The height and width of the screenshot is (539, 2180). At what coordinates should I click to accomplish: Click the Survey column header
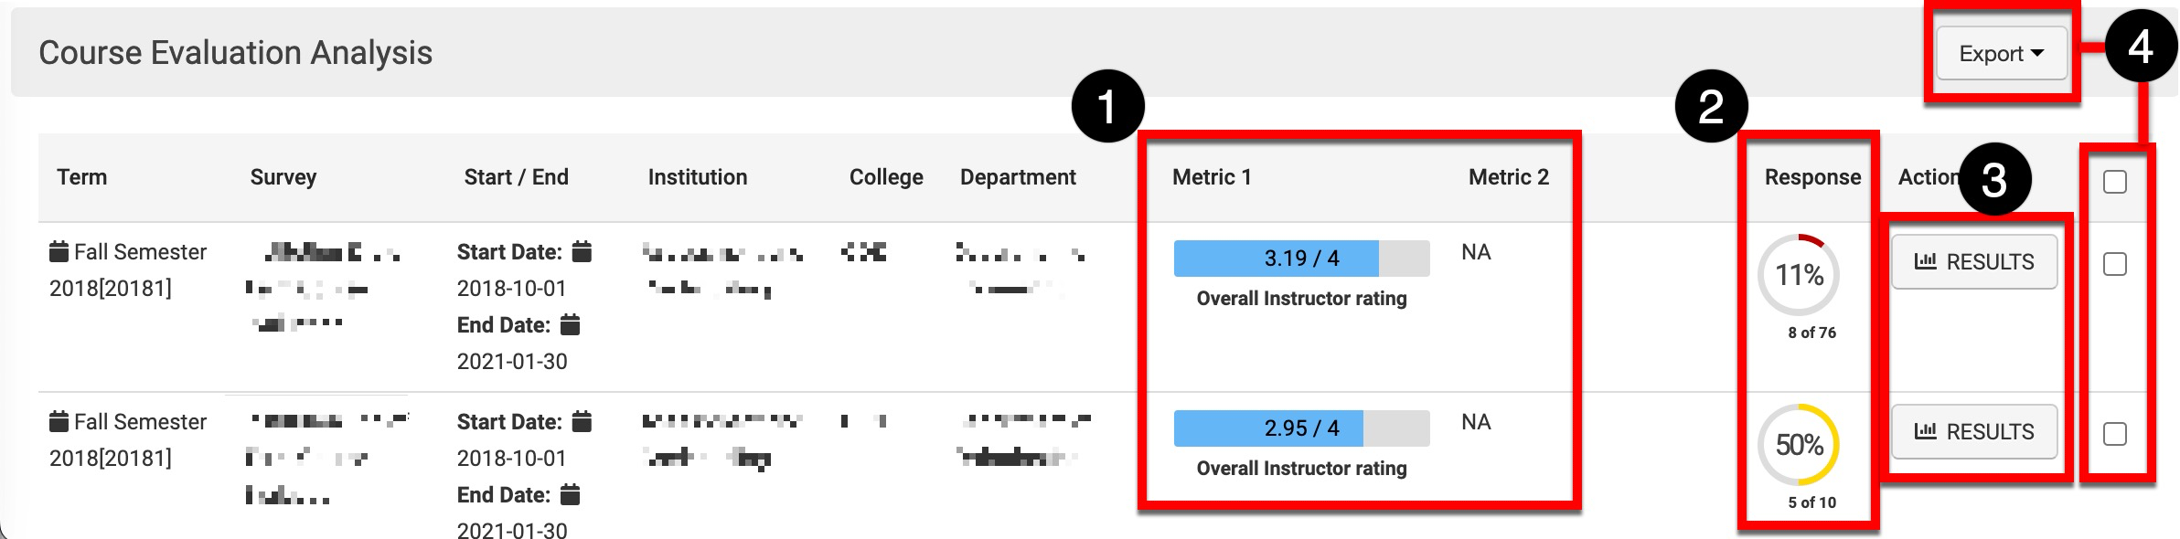[283, 177]
